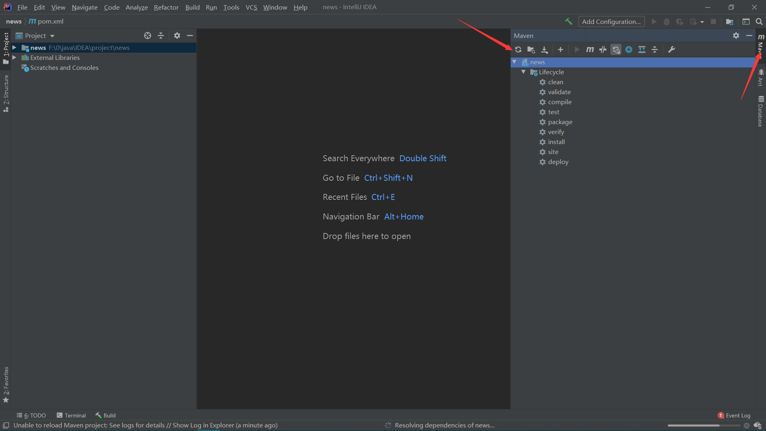The width and height of the screenshot is (766, 431).
Task: Open the Navigate menu
Action: 85,7
